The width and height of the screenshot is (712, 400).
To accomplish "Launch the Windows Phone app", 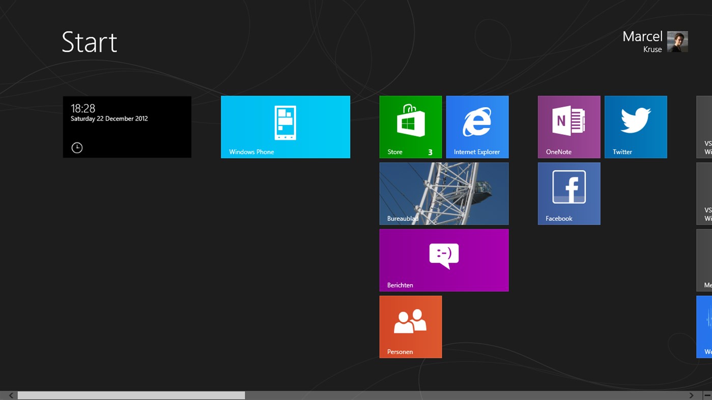I will [285, 127].
